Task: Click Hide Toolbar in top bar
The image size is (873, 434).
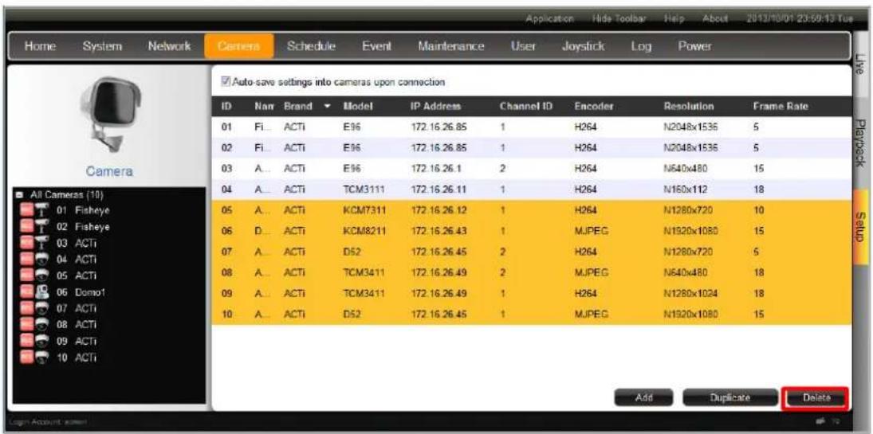Action: coord(619,18)
